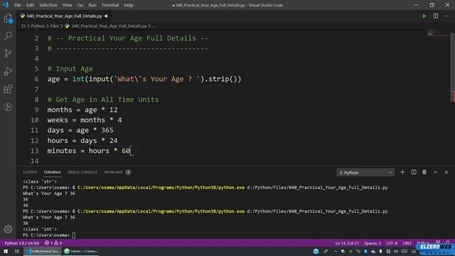Image resolution: width=455 pixels, height=256 pixels.
Task: Select terminal from '2: Python' dropdown
Action: click(365, 172)
